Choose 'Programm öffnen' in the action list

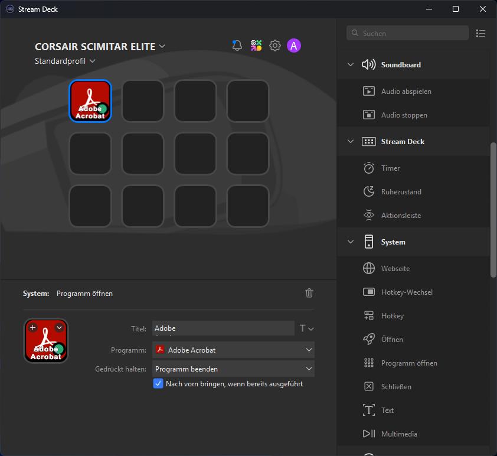click(409, 363)
